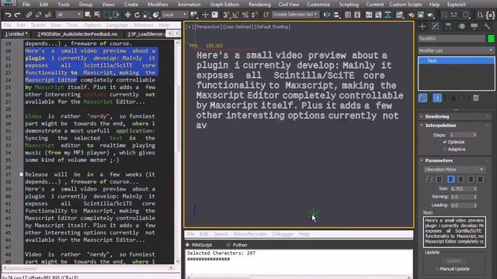Click in the Text001 object name field
Viewport: 497px width, 279px height.
(x=451, y=39)
